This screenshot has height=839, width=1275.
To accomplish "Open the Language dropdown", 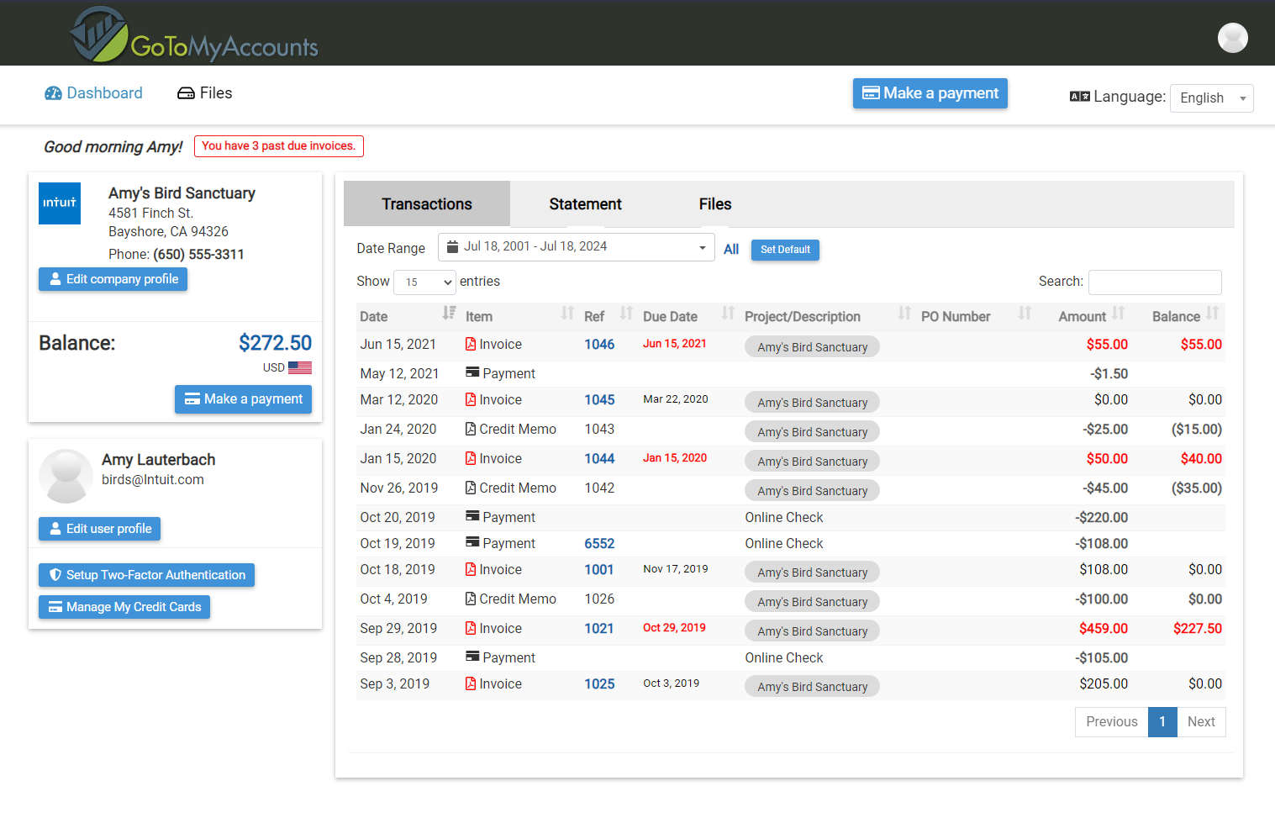I will [1211, 98].
